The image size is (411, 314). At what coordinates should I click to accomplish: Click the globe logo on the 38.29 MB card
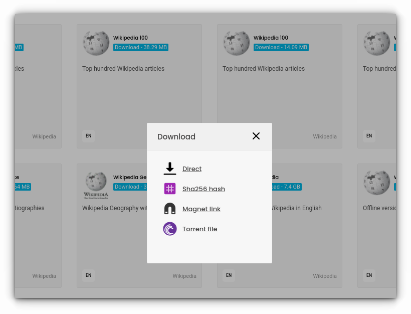point(96,43)
